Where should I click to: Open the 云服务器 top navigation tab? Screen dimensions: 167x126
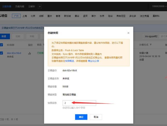[x=7, y=6]
